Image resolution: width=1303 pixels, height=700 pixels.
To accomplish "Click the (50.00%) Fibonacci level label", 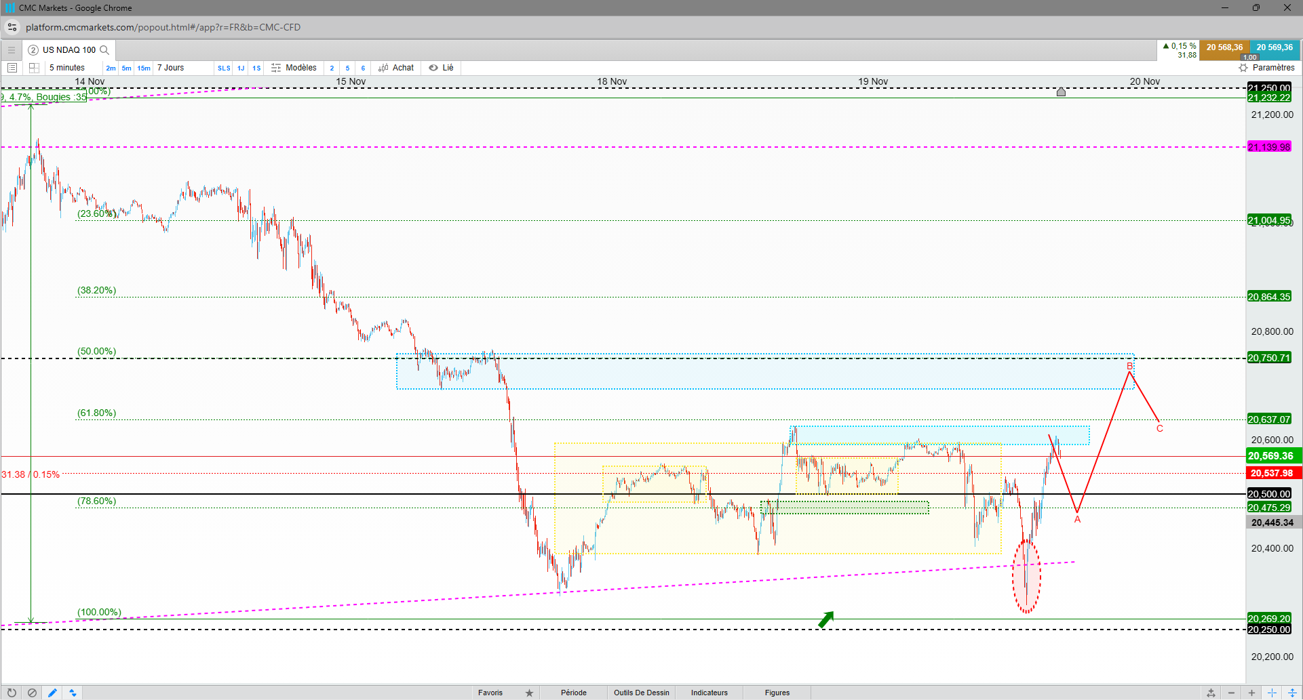I will click(x=96, y=351).
